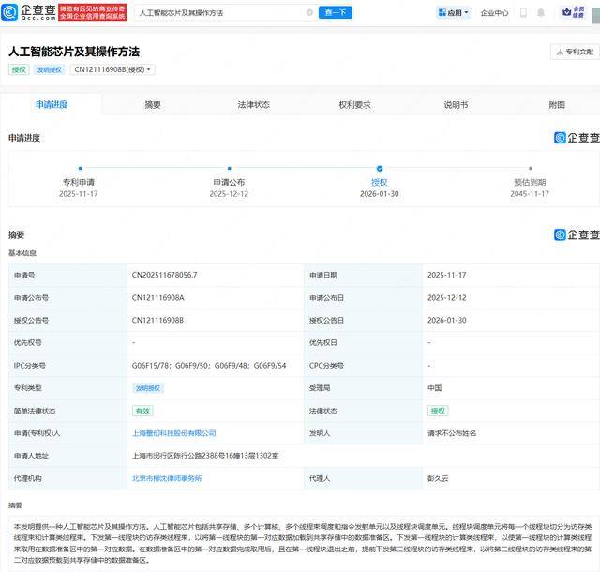The width and height of the screenshot is (600, 572).
Task: Open the 说明书 tab
Action: click(456, 105)
